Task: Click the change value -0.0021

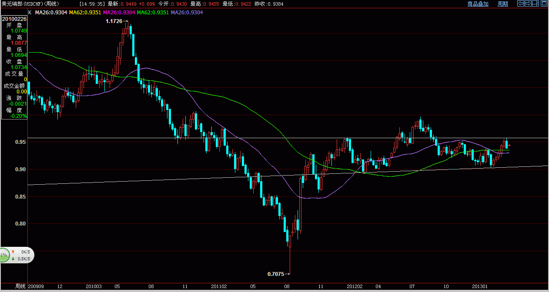Action: click(18, 104)
